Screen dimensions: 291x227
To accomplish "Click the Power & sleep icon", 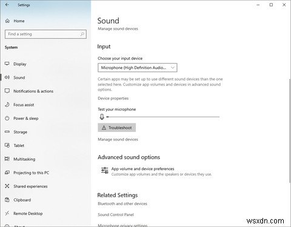I will click(7, 118).
